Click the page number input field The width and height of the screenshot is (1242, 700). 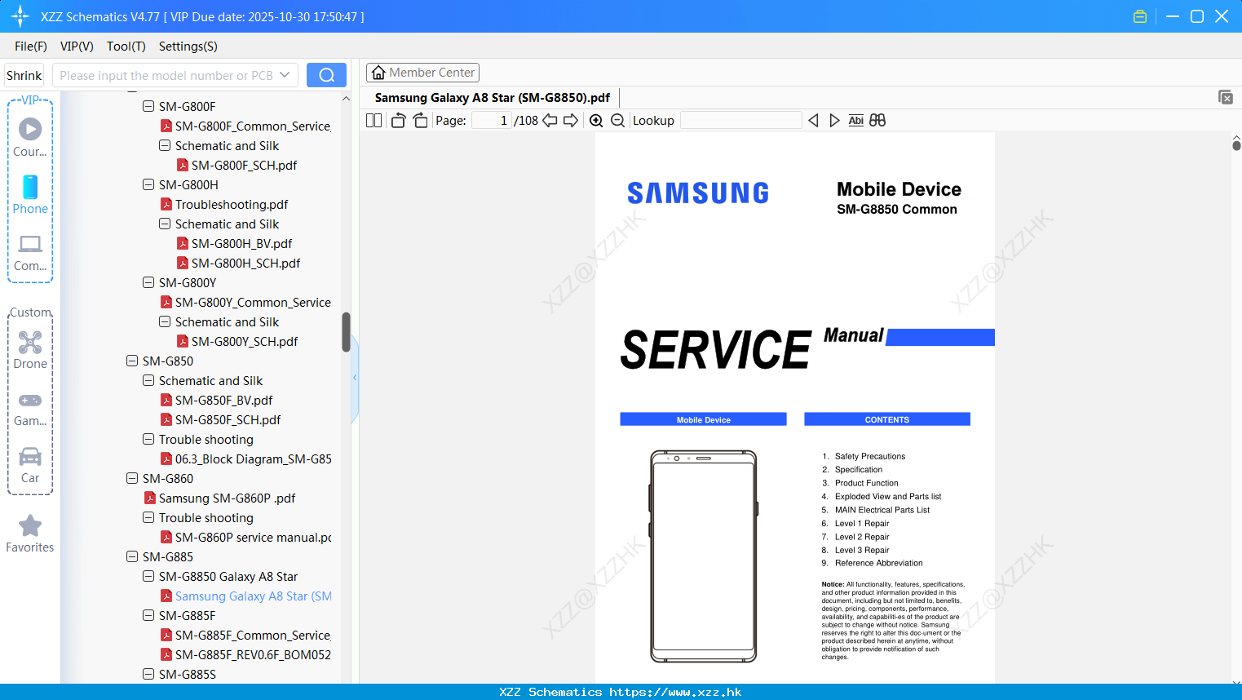coord(490,120)
